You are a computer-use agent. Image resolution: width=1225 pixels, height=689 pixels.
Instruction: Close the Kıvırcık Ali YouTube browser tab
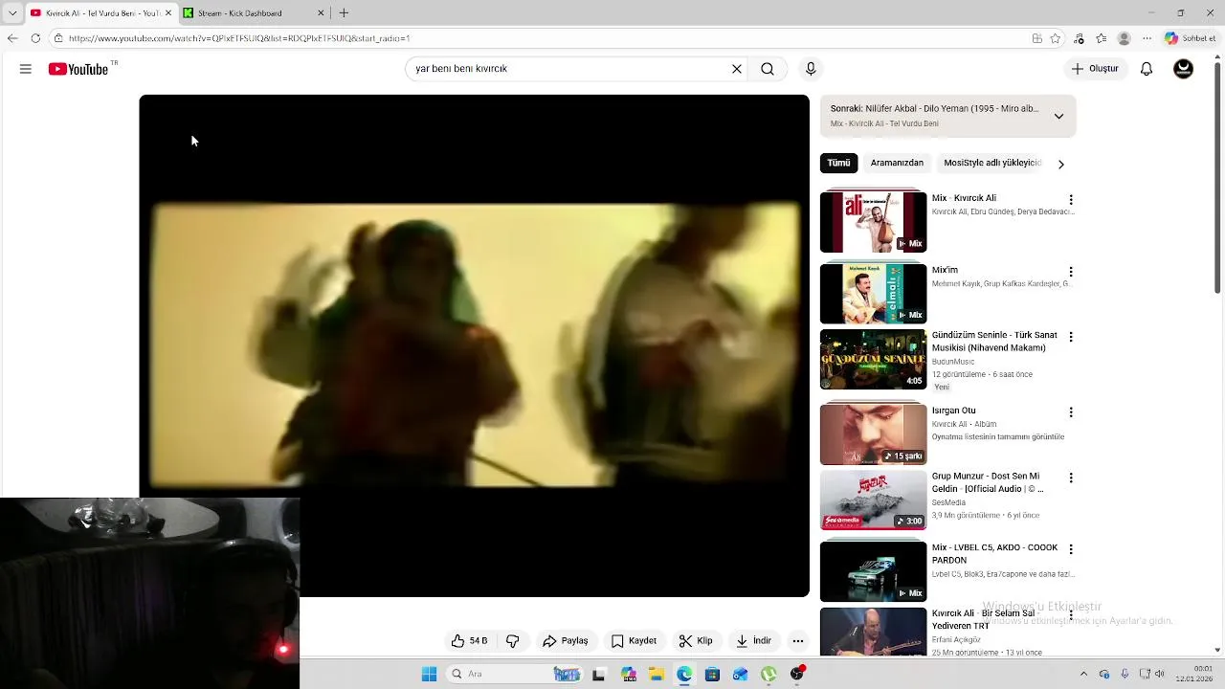pos(168,13)
